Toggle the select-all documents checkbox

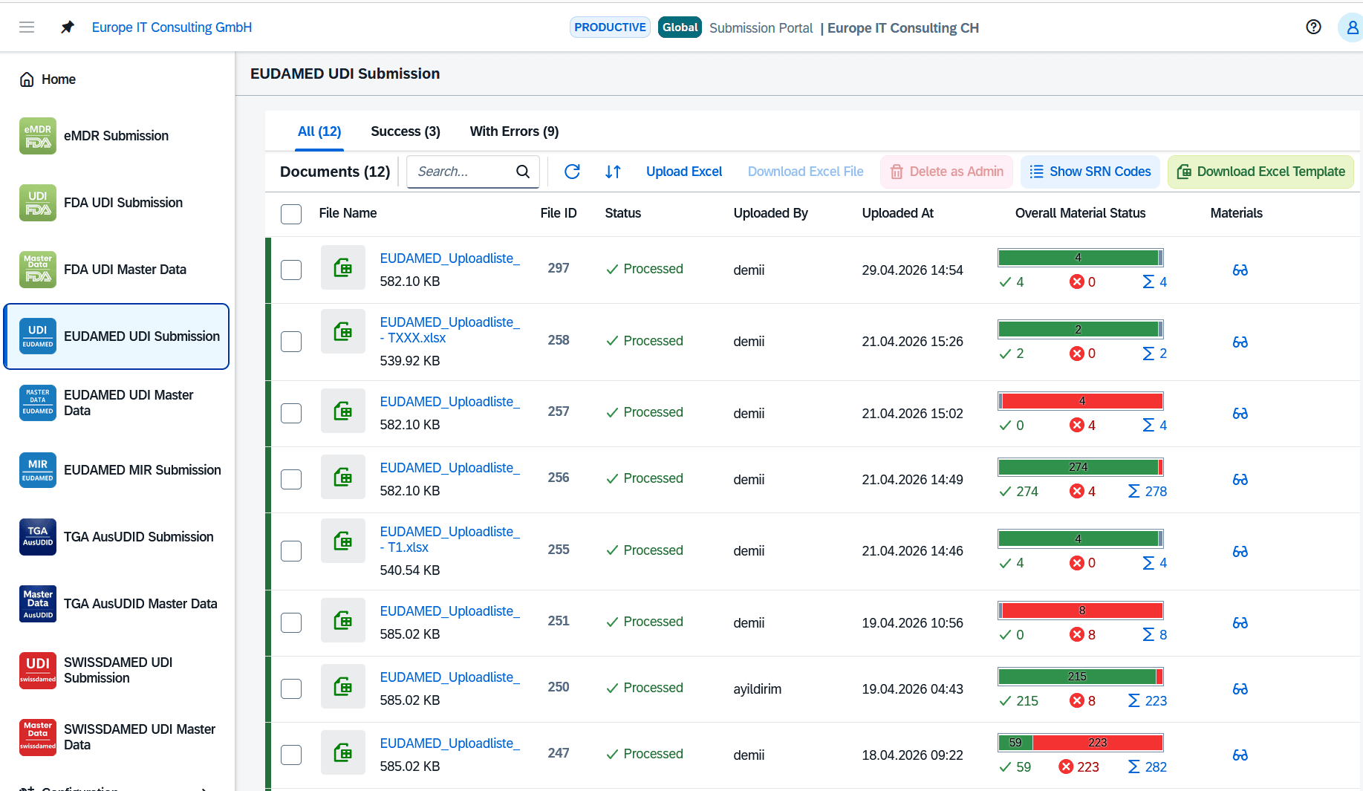tap(291, 214)
